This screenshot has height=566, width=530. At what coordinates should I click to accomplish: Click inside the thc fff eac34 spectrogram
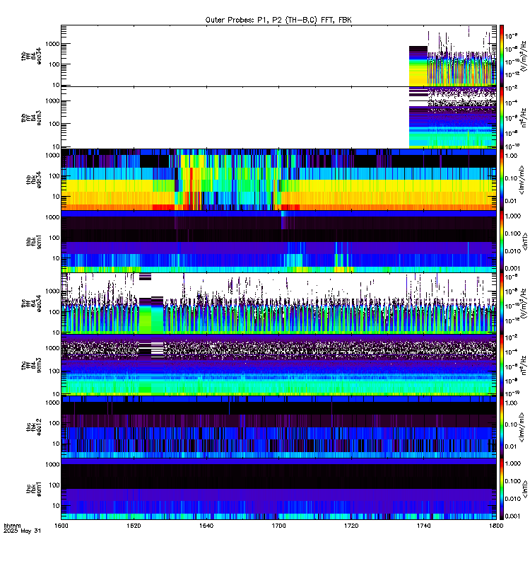coord(278,304)
